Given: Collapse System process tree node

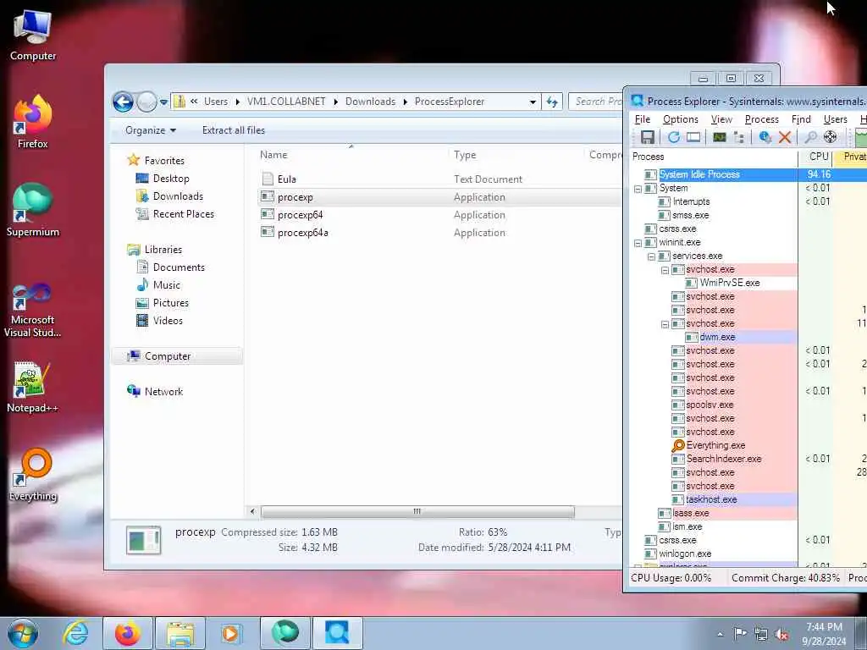Looking at the screenshot, I should point(638,189).
